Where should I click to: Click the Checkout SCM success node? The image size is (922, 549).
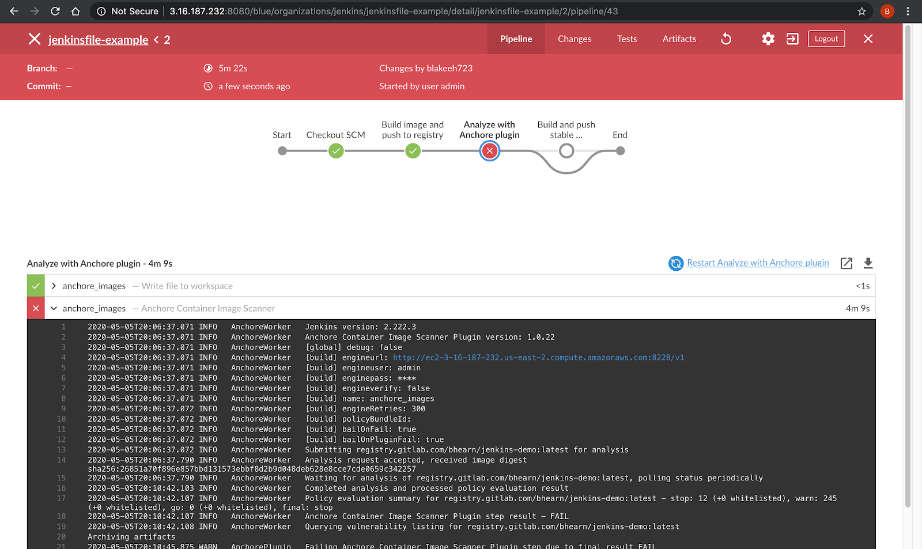coord(336,150)
